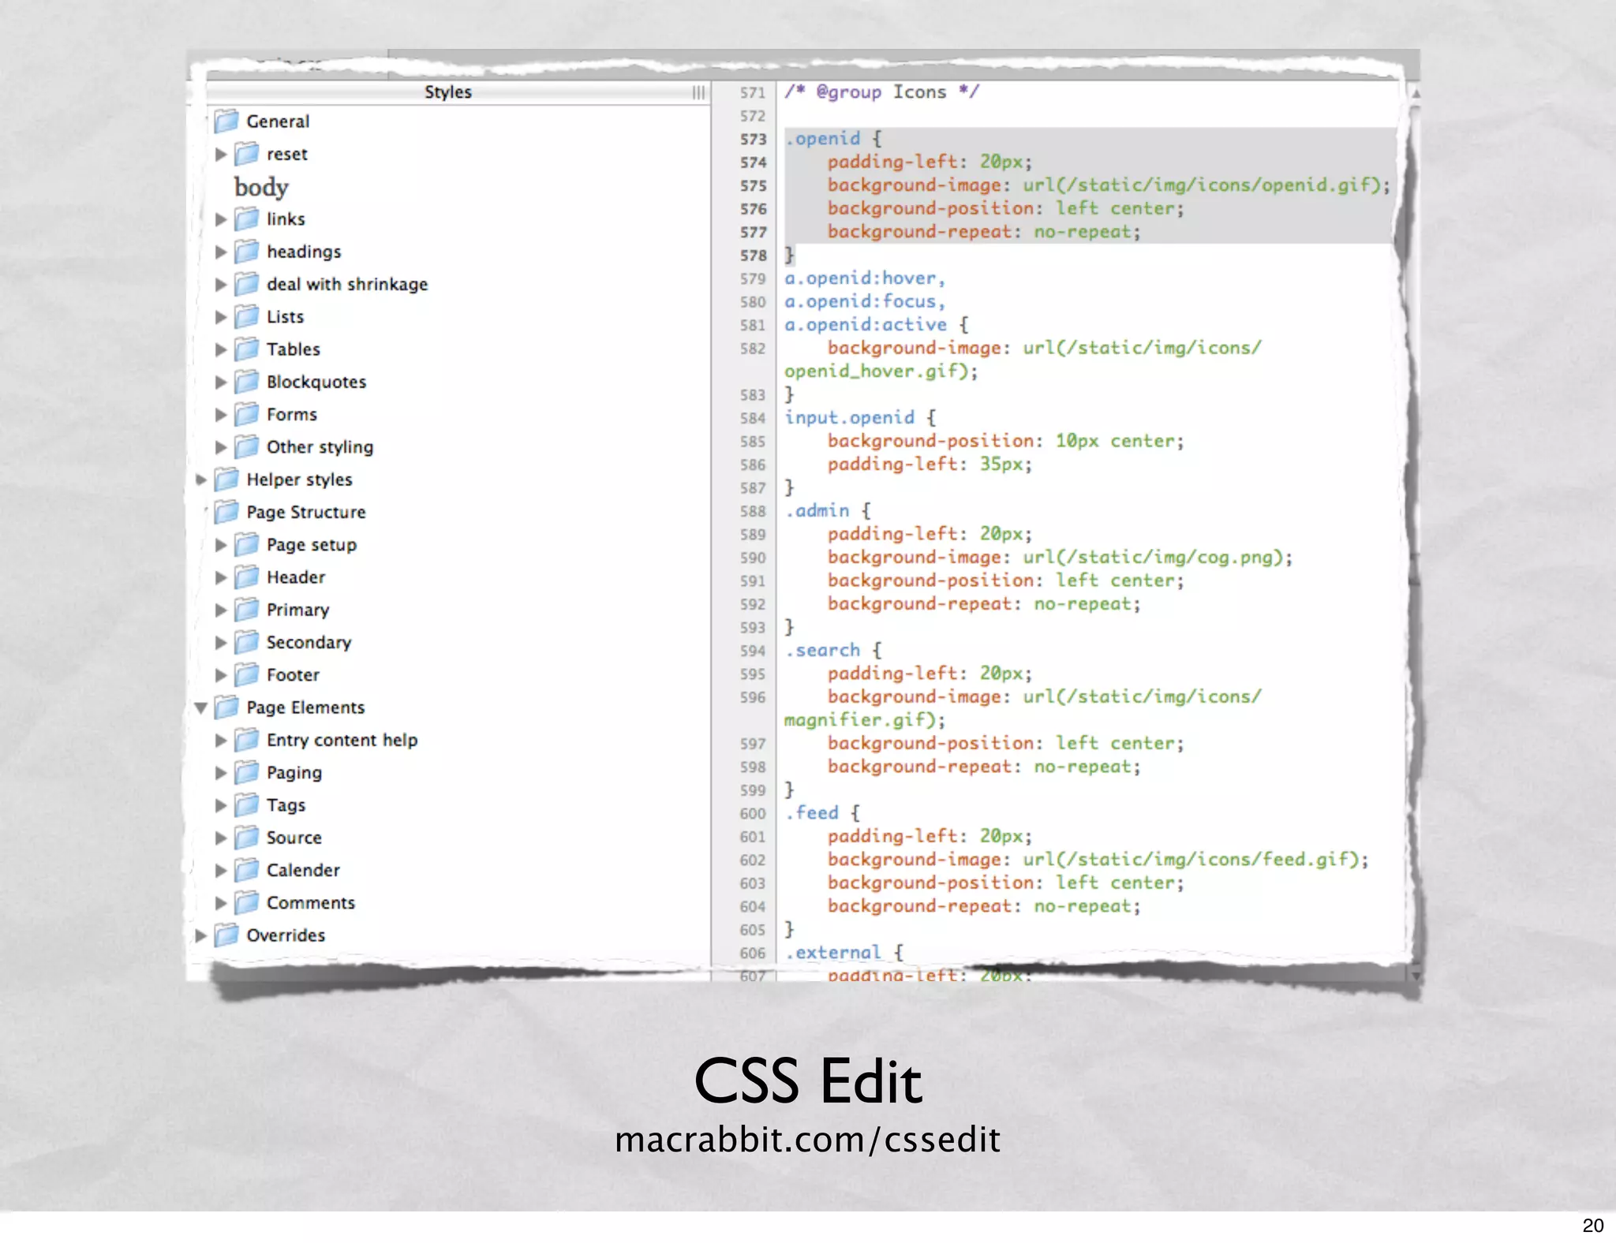Select the Entry content help item

[342, 740]
